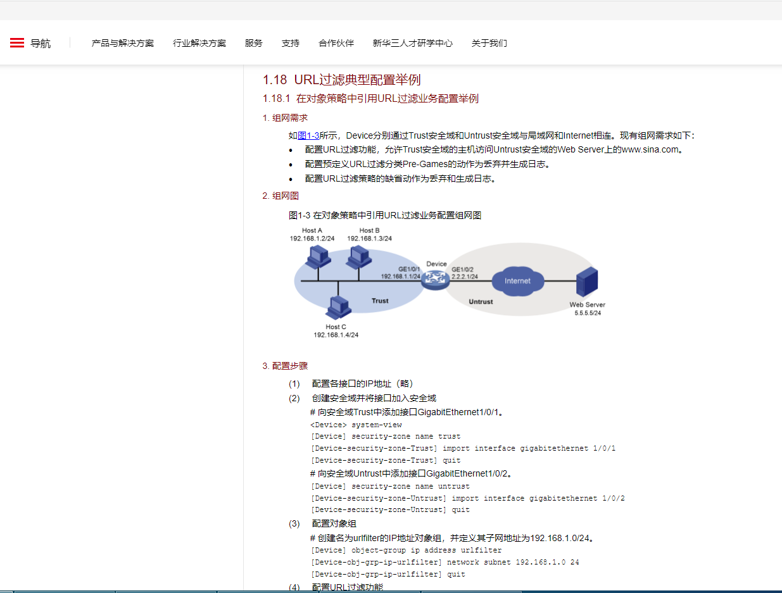Select 合作伙伴 in navigation bar
The image size is (782, 593).
336,44
